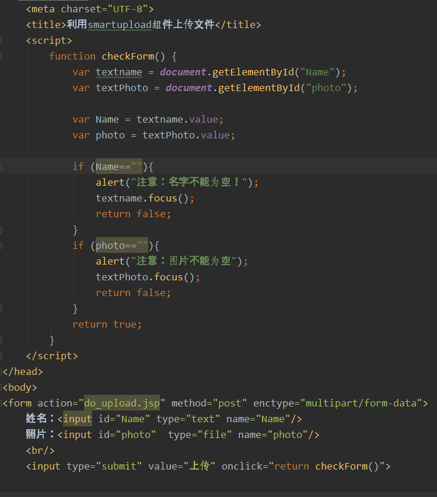Click the highlighted do_upload.jsp action value

click(122, 403)
